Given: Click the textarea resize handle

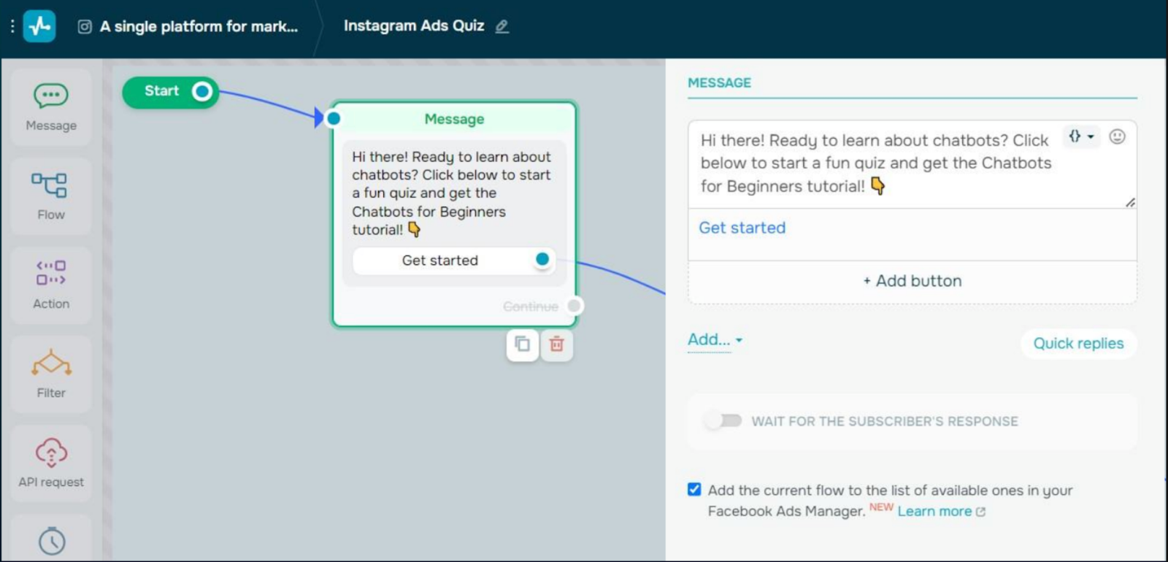Looking at the screenshot, I should [x=1129, y=202].
